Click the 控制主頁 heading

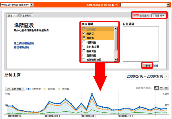click(12, 75)
